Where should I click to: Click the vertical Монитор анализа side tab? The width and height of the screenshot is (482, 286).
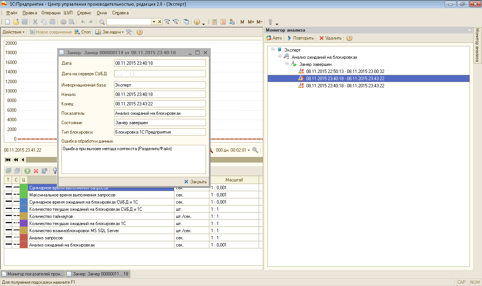coord(477,45)
